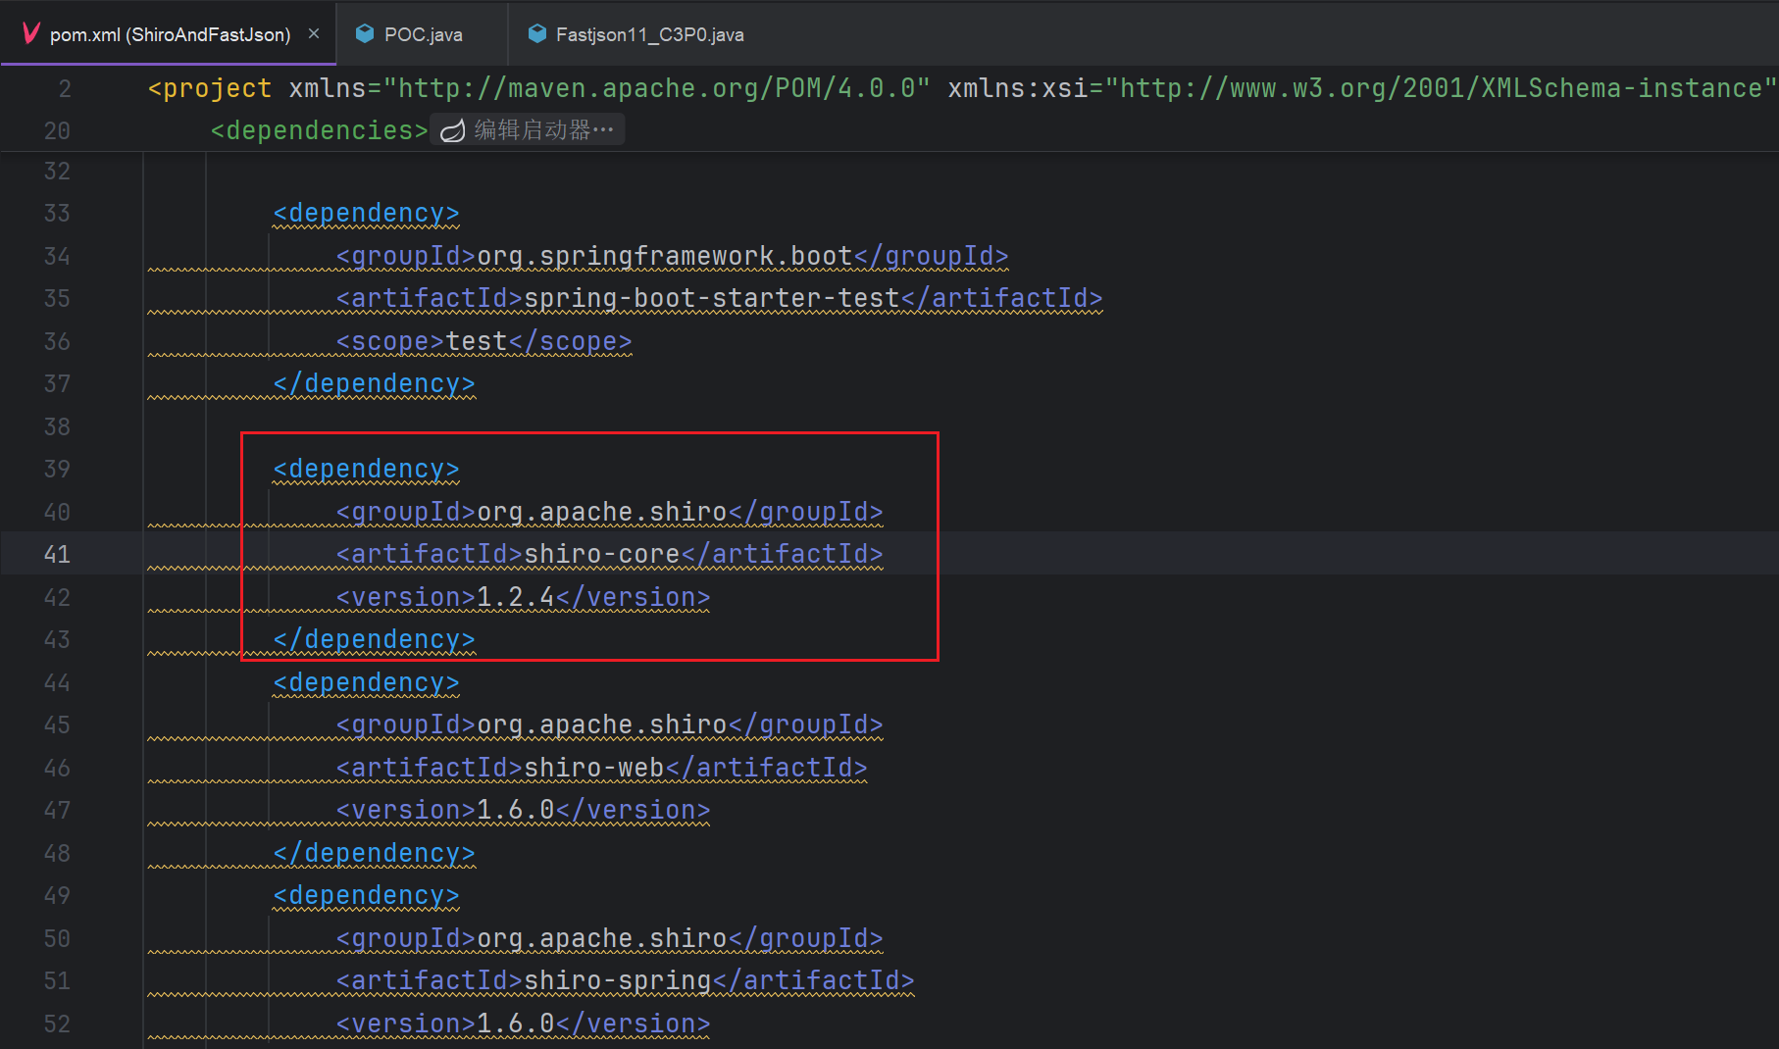
Task: Click the Fastjson11_C3P0.java class file icon
Action: pyautogui.click(x=536, y=34)
